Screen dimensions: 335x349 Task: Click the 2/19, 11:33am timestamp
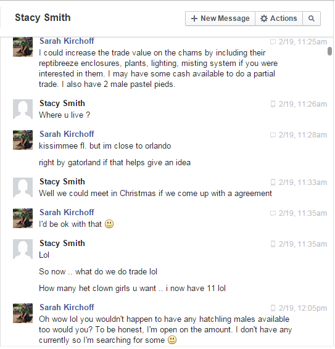(x=303, y=183)
